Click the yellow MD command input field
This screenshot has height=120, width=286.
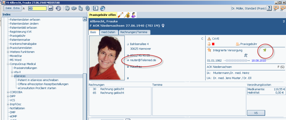(x=37, y=8)
